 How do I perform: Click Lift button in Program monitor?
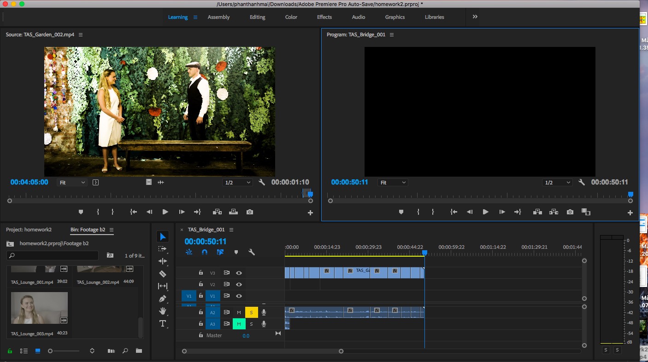(x=537, y=212)
